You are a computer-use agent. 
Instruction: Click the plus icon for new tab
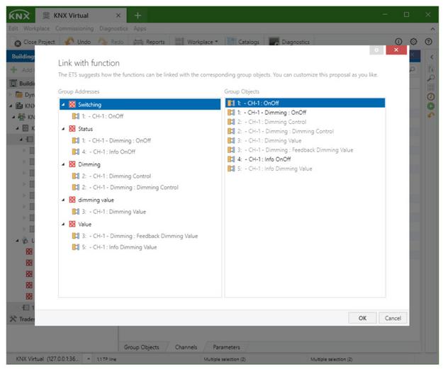(138, 15)
